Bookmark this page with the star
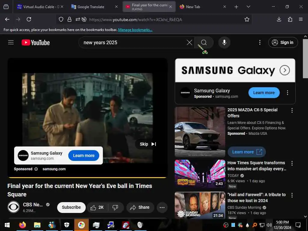Image resolution: width=308 pixels, height=231 pixels. point(247,19)
